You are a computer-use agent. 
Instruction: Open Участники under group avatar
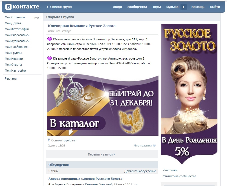click(x=170, y=170)
